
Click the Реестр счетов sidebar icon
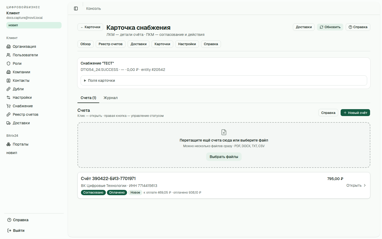pos(8,114)
